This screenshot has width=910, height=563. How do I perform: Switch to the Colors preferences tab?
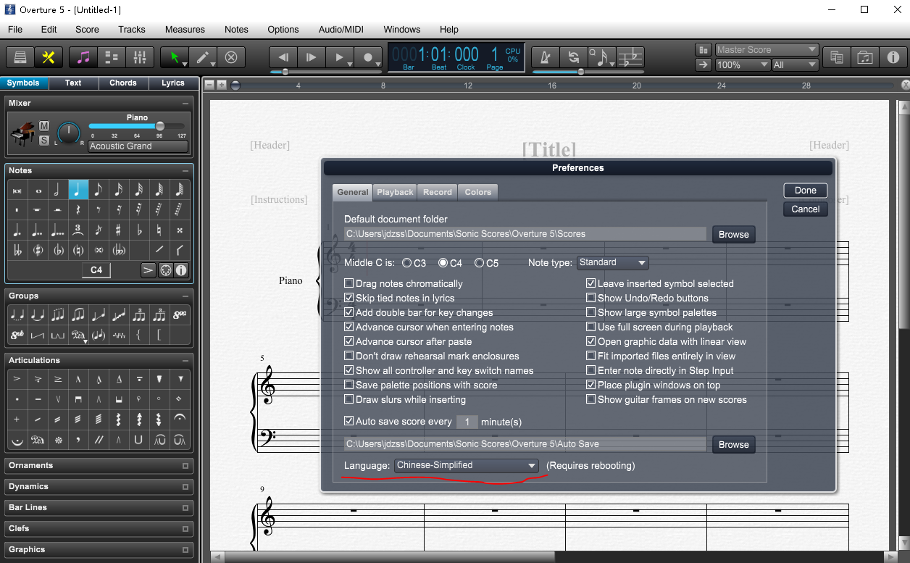pos(478,192)
